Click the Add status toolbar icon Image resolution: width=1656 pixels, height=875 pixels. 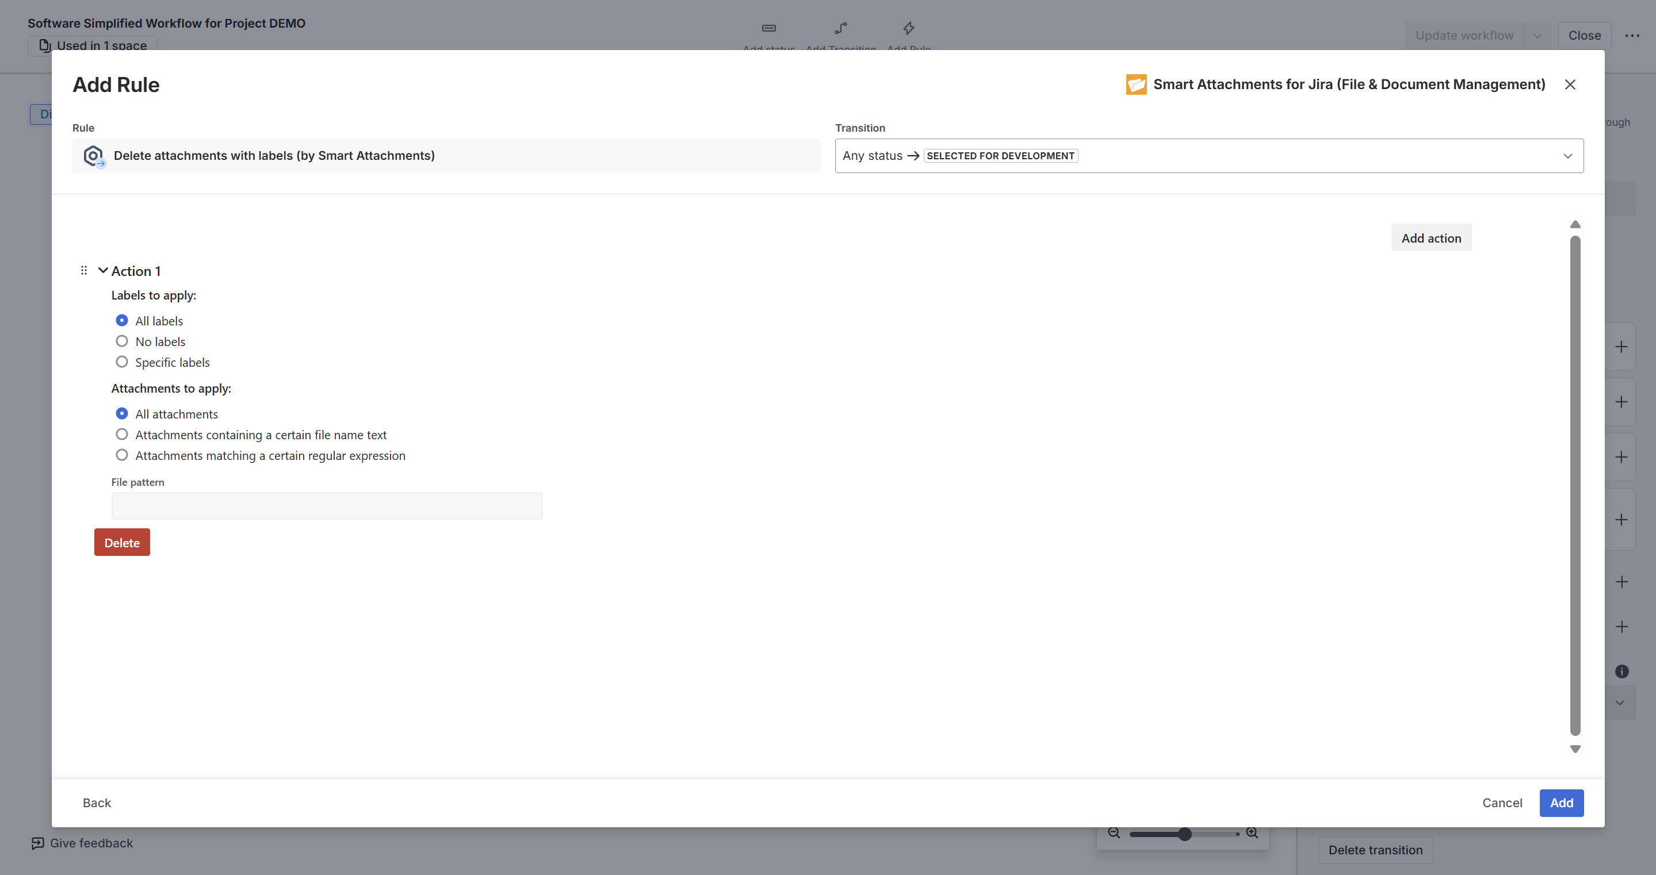pyautogui.click(x=769, y=28)
